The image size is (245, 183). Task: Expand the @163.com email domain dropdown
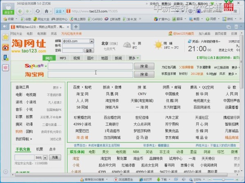92,41
